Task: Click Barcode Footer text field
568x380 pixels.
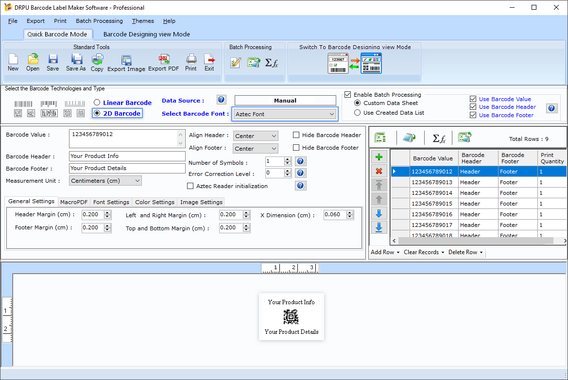Action: click(x=127, y=169)
